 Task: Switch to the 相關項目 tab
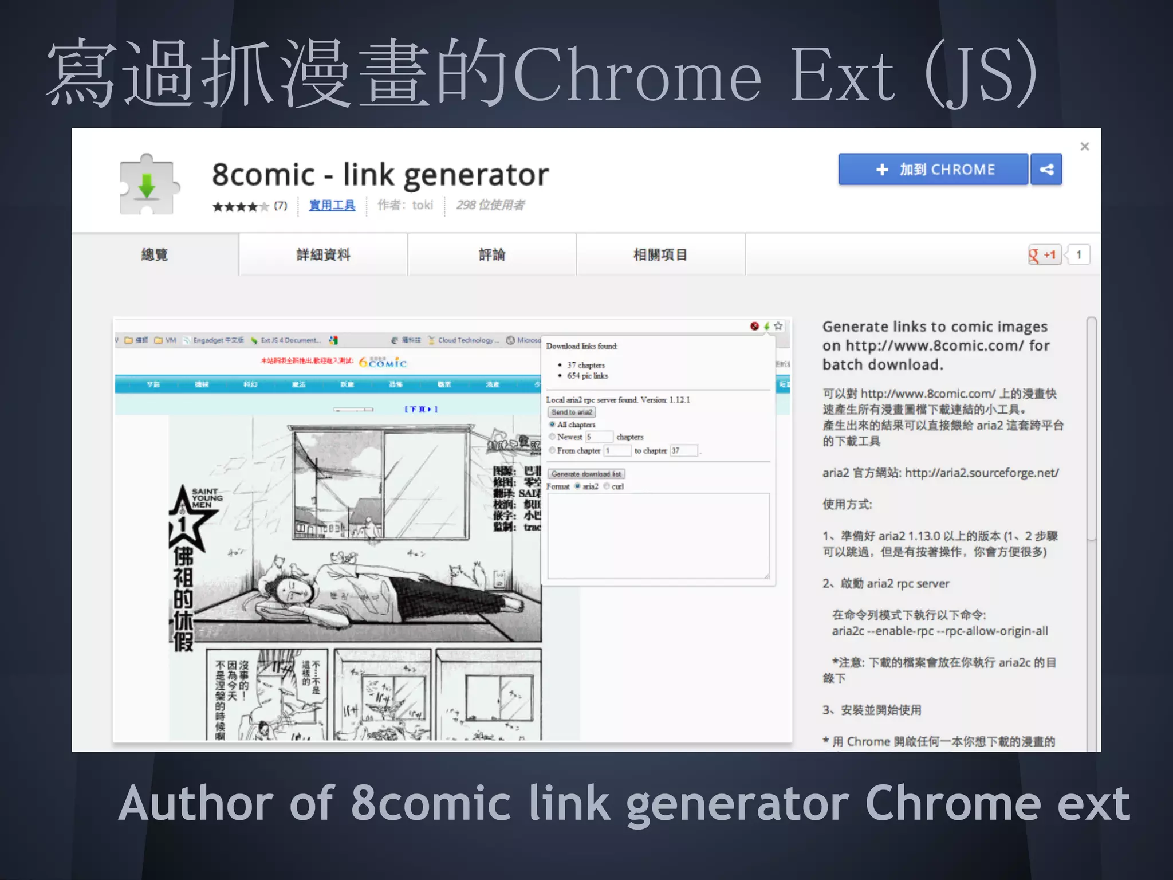point(660,254)
